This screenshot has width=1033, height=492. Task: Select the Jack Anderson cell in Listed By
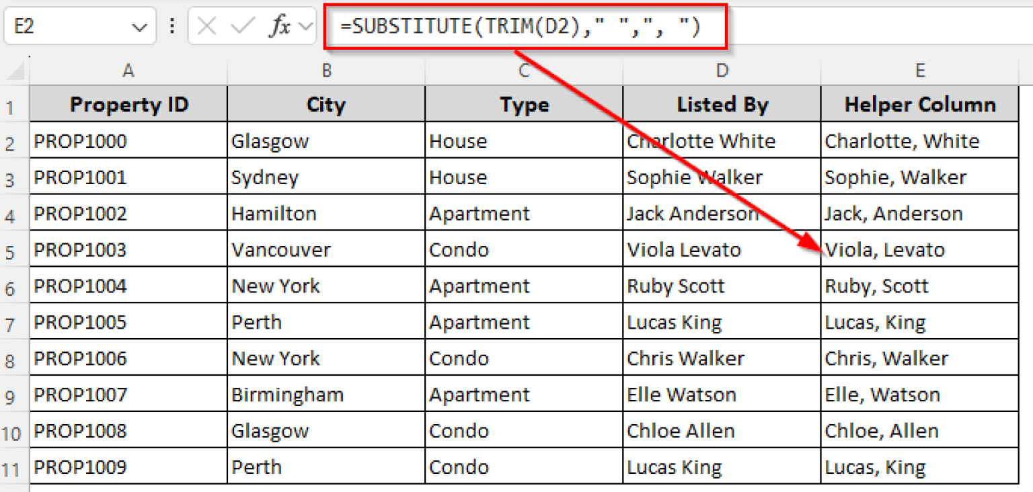[x=722, y=214]
